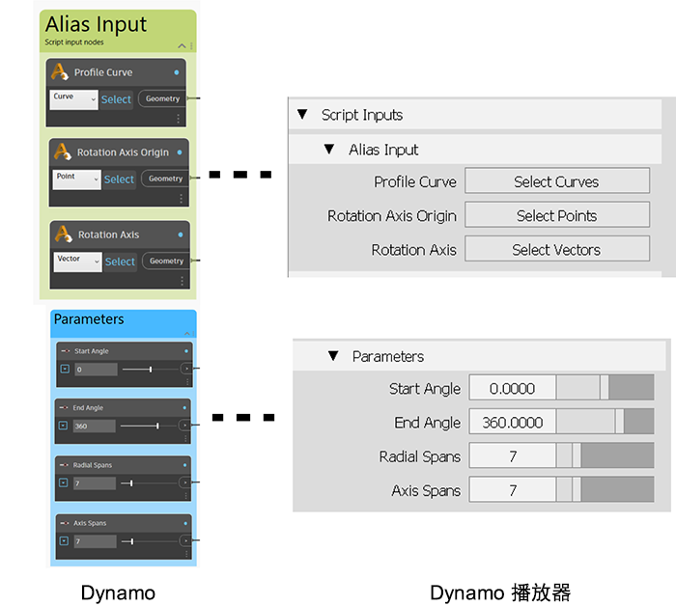
Task: Click the Alias icon on Profile Curve node
Action: pyautogui.click(x=60, y=71)
